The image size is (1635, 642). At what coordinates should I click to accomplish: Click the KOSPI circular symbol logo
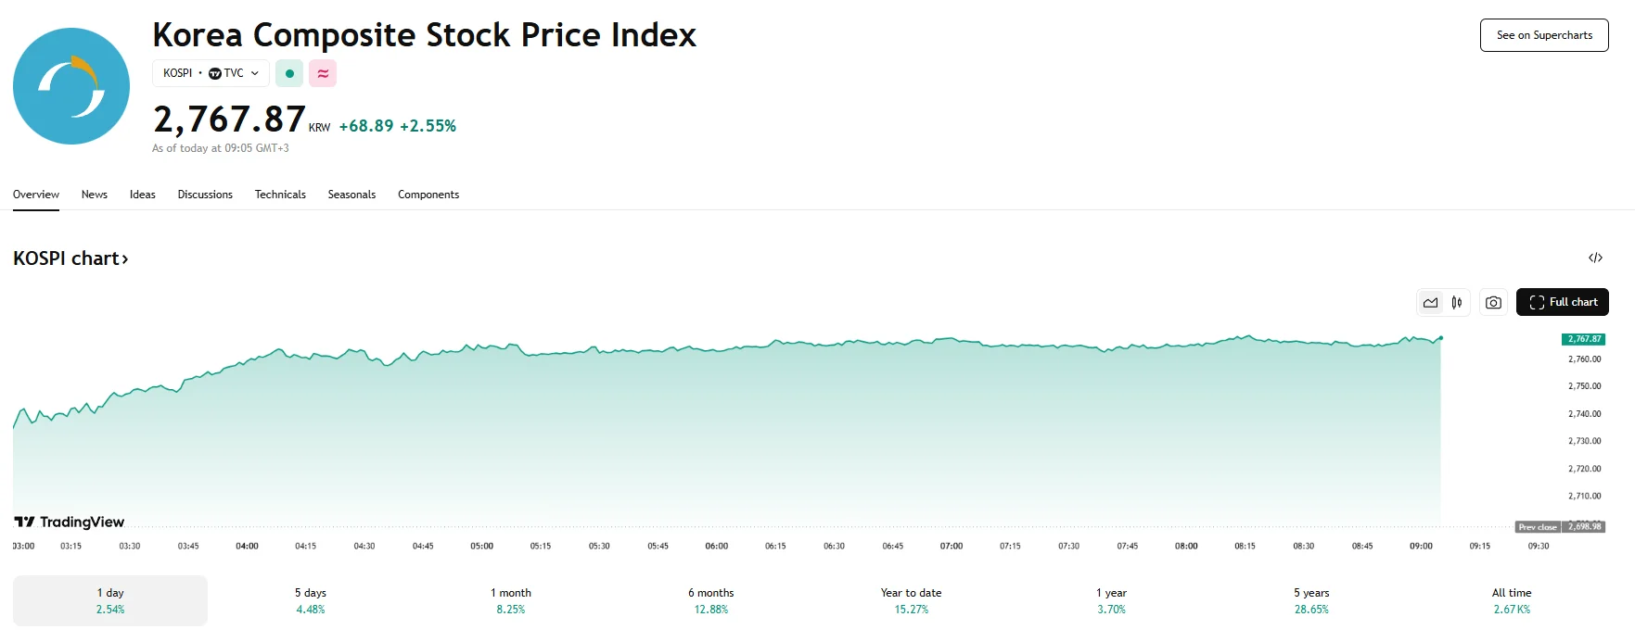tap(70, 85)
